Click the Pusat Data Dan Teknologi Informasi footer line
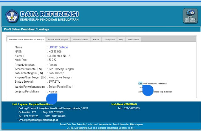Screen dimensions: 201x131 [x=101, y=124]
